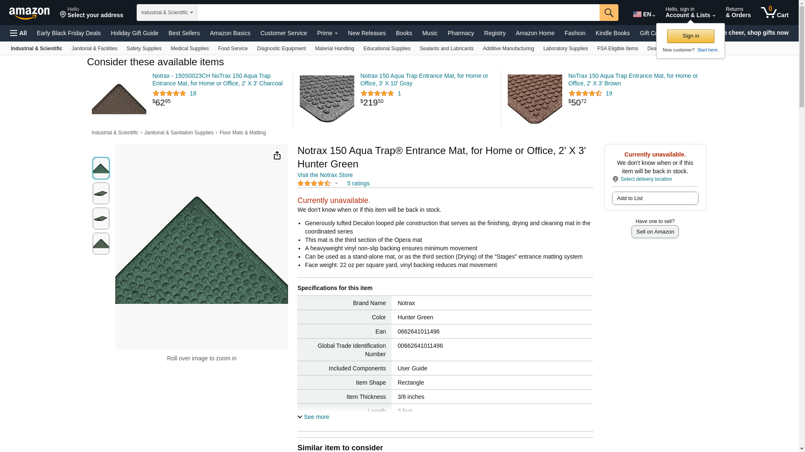Click into the search text field
This screenshot has width=805, height=452.
click(398, 13)
